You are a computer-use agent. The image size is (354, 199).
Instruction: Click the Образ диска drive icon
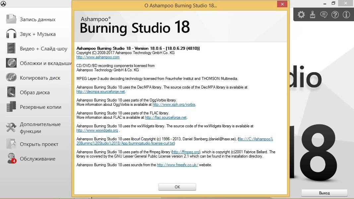click(x=11, y=92)
